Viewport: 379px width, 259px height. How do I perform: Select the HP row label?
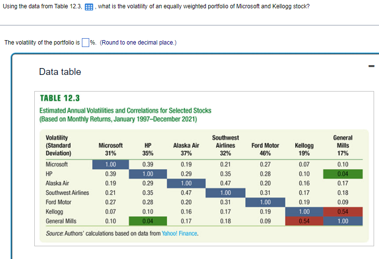coord(49,174)
